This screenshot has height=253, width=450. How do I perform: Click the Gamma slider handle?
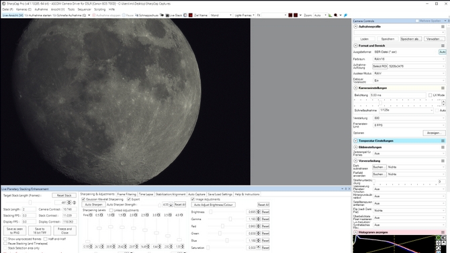230,219
